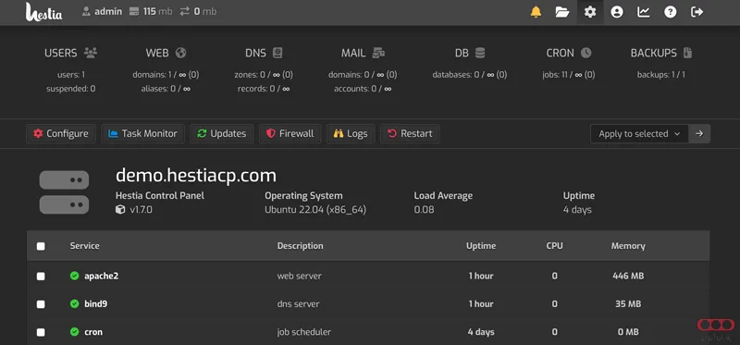This screenshot has width=740, height=345.
Task: Open the help question mark icon
Action: tap(670, 12)
